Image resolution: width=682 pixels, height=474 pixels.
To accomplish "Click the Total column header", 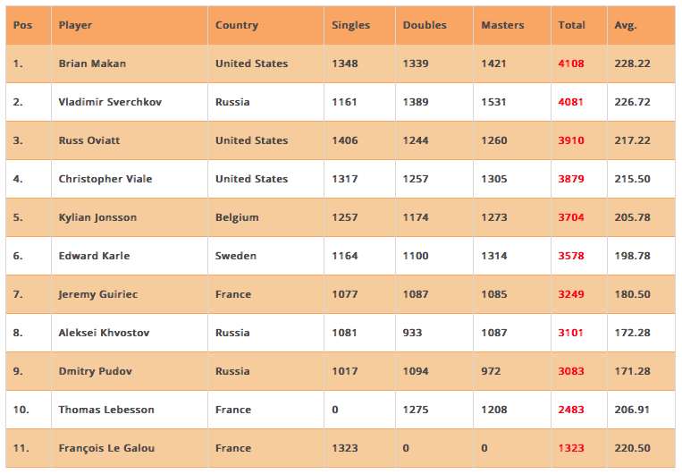I will (572, 25).
